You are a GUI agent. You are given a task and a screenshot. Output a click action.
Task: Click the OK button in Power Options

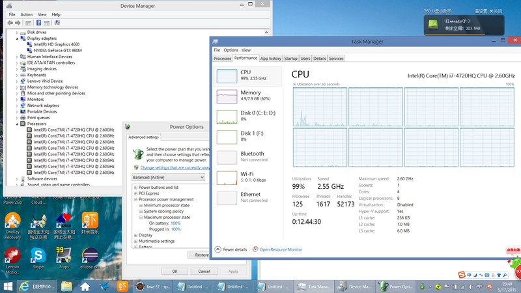coord(175,271)
